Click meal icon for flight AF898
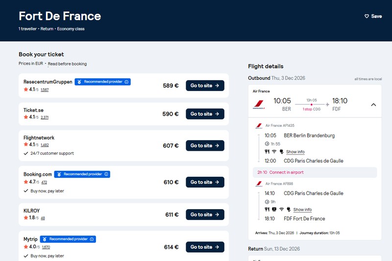 click(267, 209)
